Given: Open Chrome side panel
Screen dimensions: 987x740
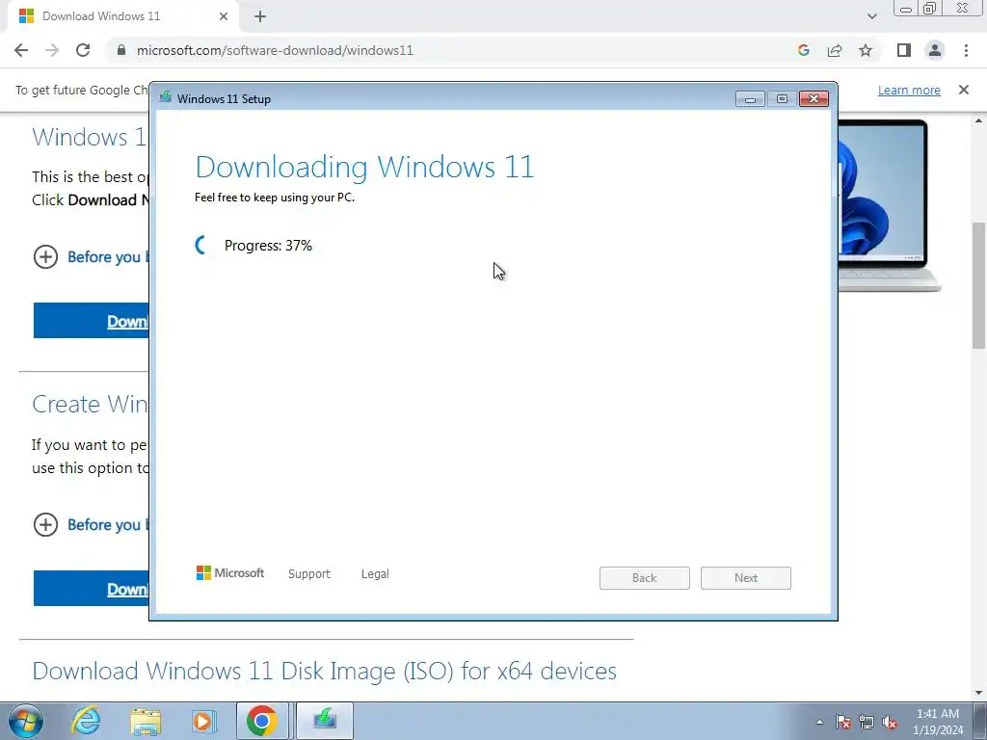Looking at the screenshot, I should [x=904, y=50].
